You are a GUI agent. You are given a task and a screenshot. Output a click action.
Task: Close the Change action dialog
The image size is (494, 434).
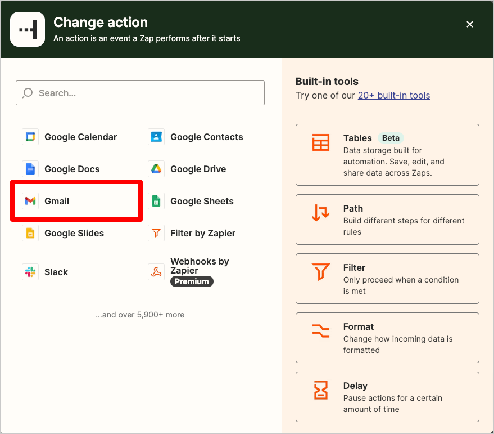coord(469,24)
